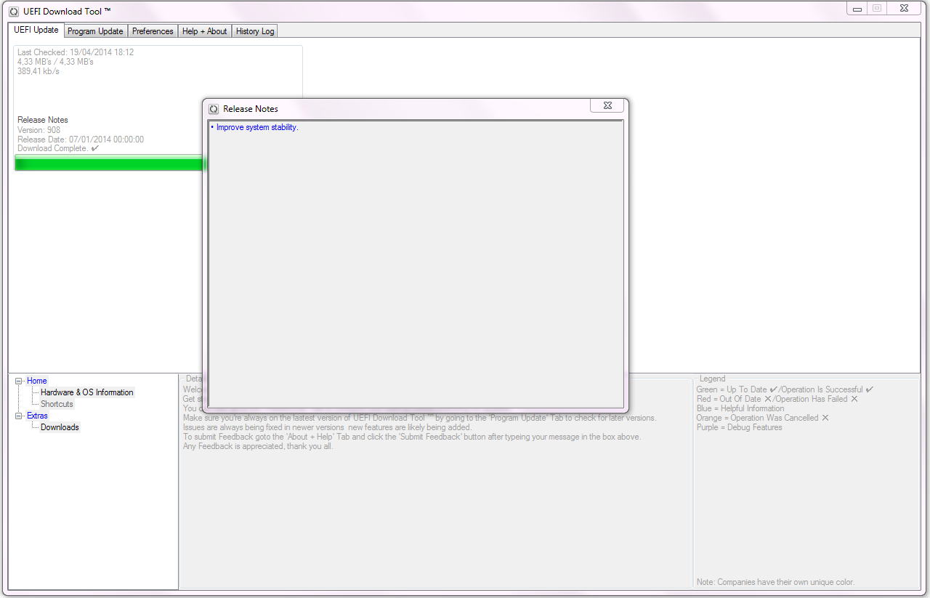Click the 'Last Checked: 19/04/2014 18:12' text

coord(76,52)
